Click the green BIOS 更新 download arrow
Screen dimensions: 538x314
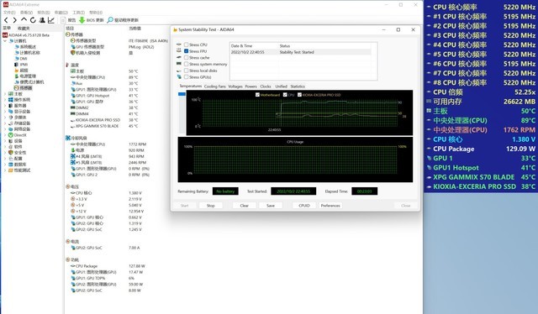click(82, 20)
